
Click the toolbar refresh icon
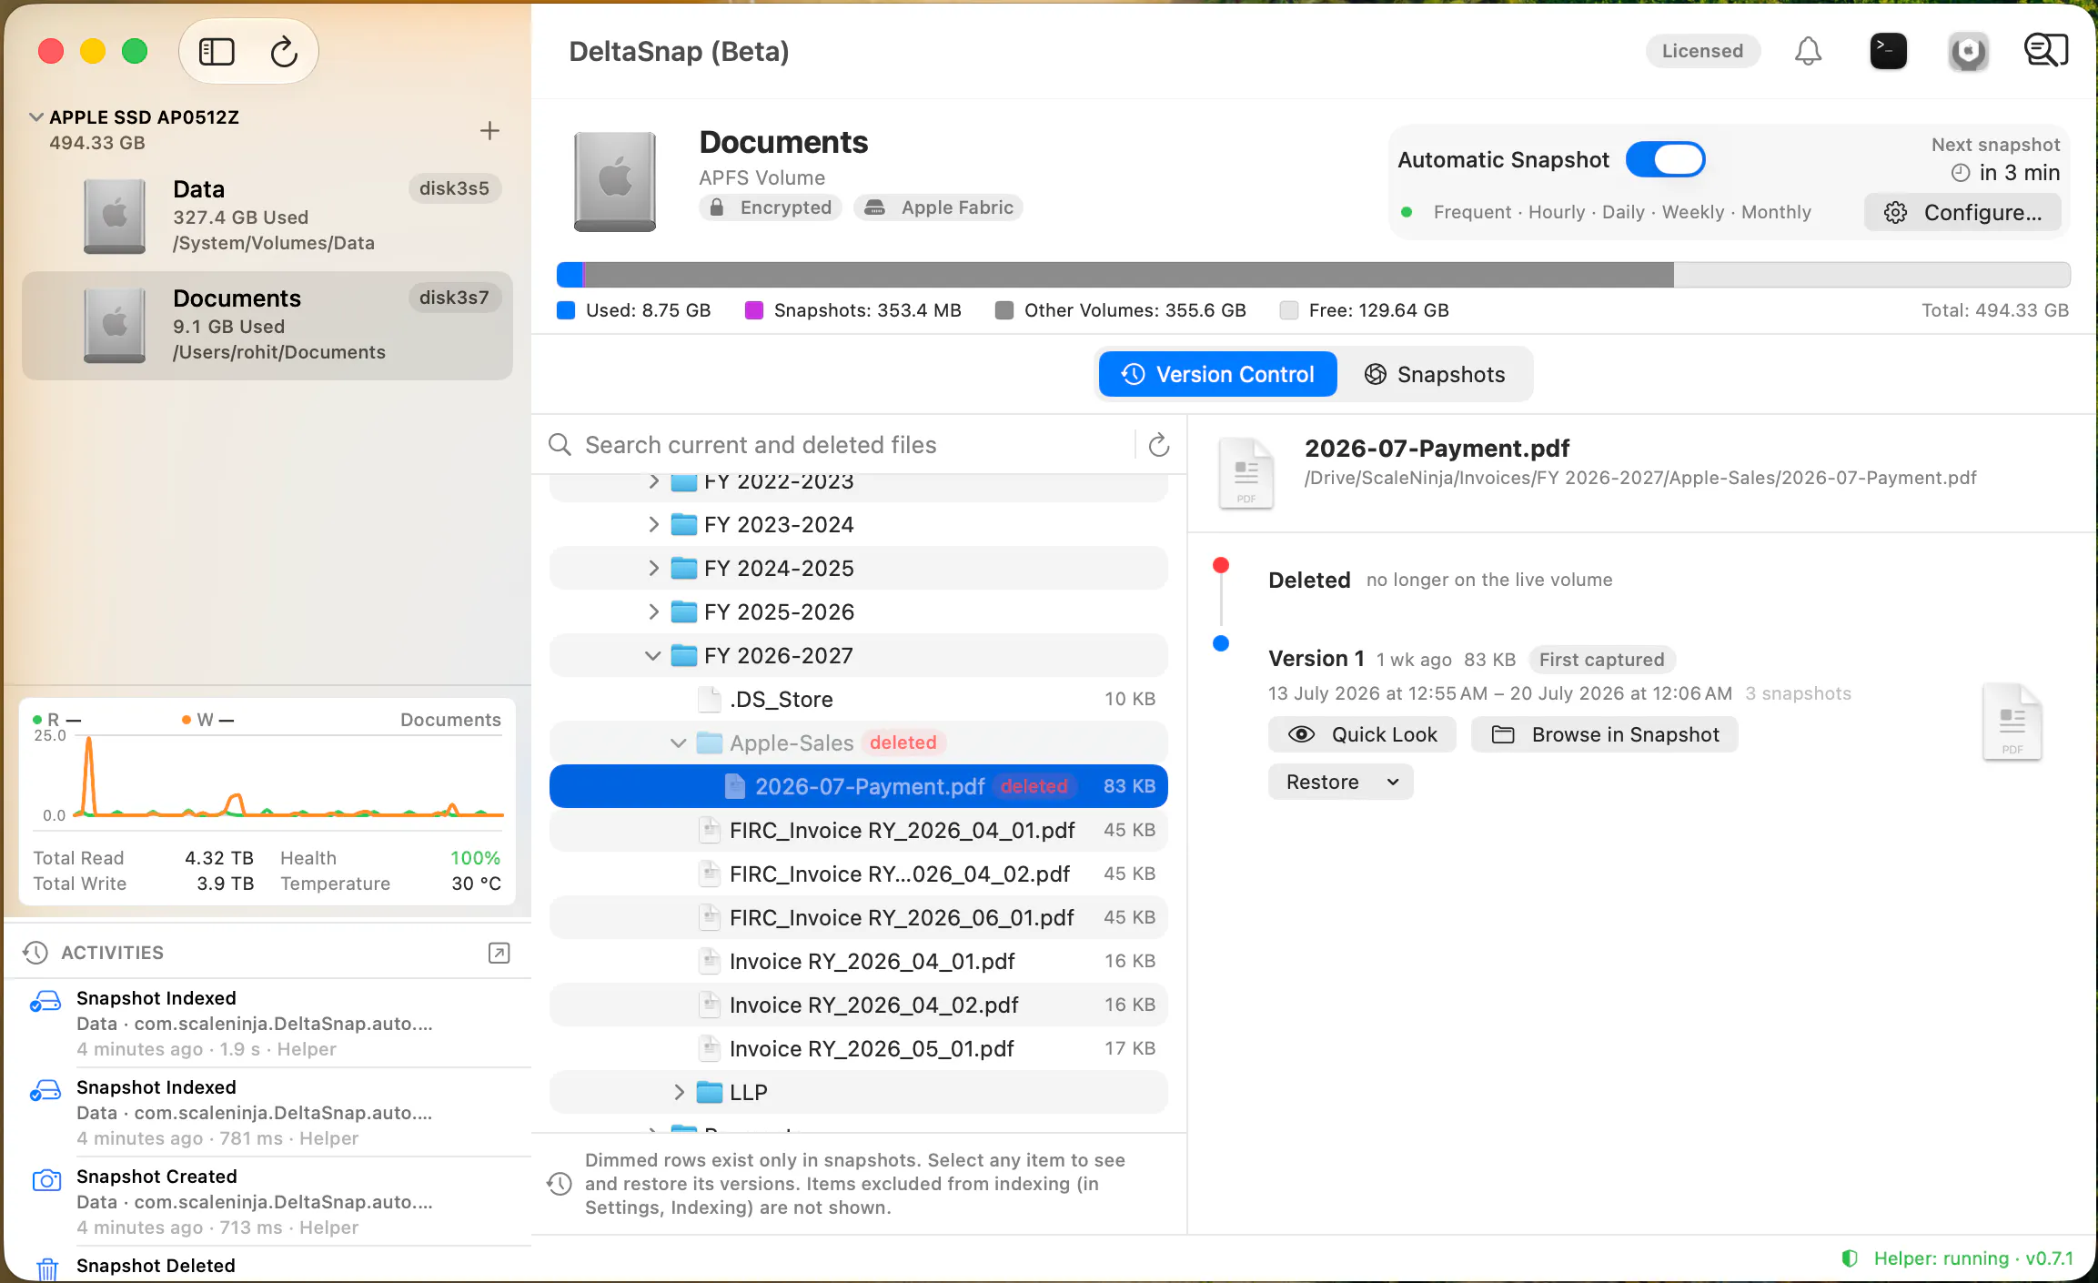tap(284, 52)
